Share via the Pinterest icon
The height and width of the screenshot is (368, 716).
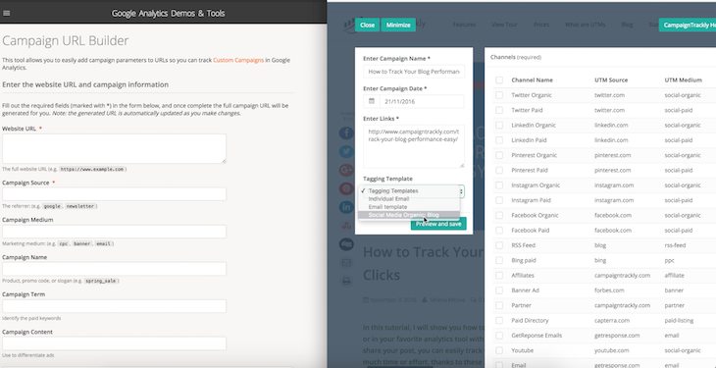click(x=346, y=188)
